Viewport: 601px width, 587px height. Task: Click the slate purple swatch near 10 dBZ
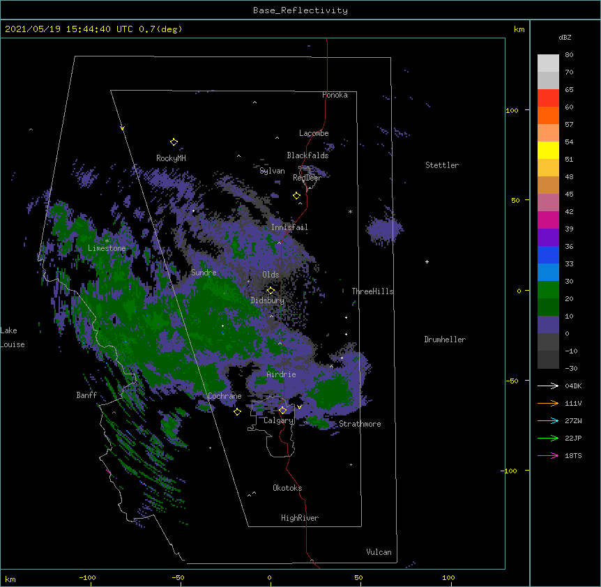coord(548,325)
